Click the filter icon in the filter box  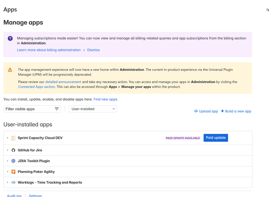click(x=57, y=109)
